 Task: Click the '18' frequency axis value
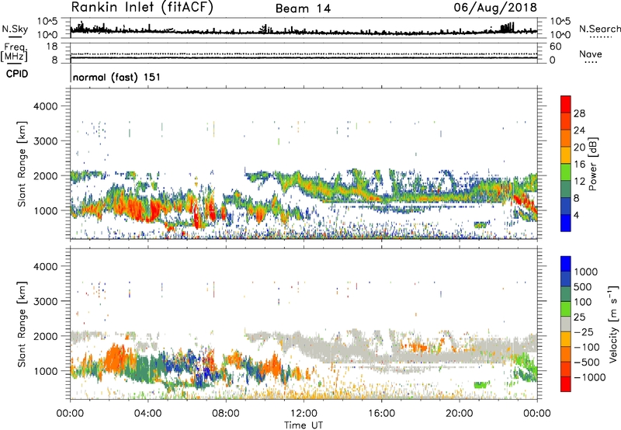click(x=52, y=47)
